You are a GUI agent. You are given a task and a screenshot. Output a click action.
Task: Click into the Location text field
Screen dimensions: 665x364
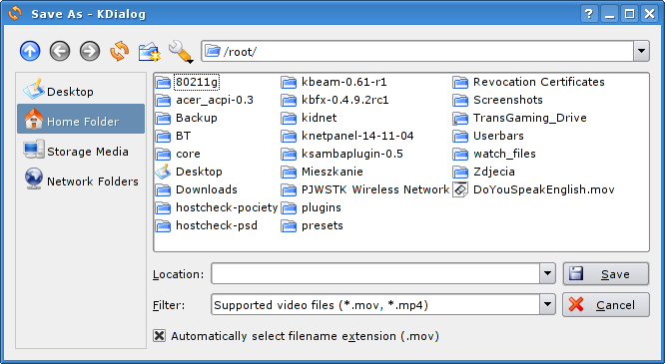tap(375, 273)
